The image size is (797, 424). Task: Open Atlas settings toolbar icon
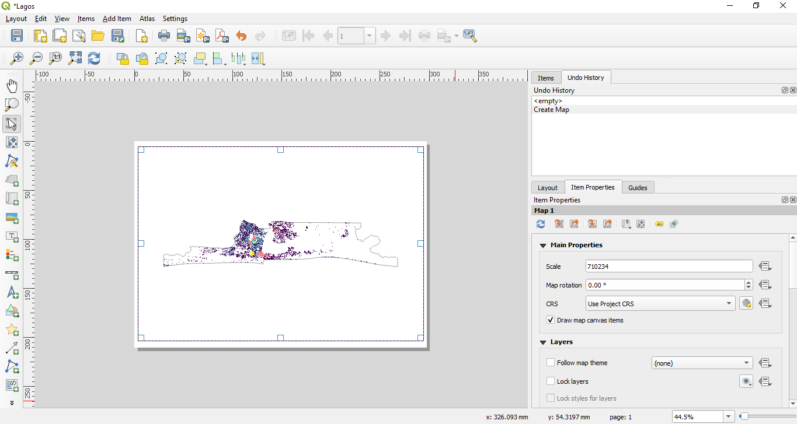[470, 36]
